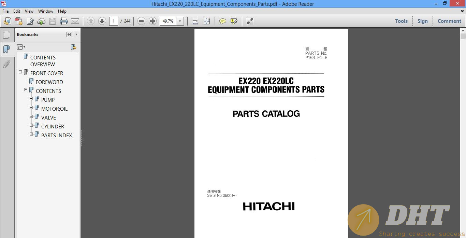The image size is (466, 238).
Task: Print the document using printer icon
Action: pos(64,21)
